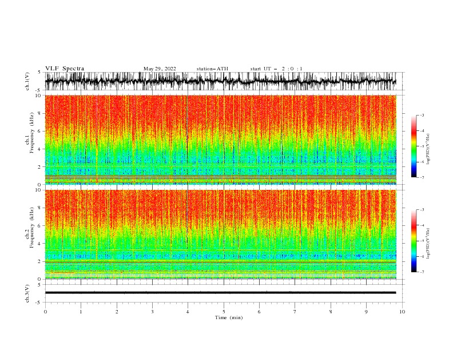
Task: Click the '-7' tick on lower colorbar
Action: (422, 272)
